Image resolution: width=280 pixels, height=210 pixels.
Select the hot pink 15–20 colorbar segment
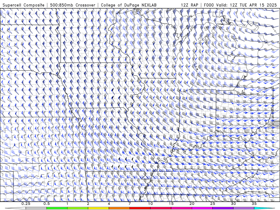pos(181,208)
